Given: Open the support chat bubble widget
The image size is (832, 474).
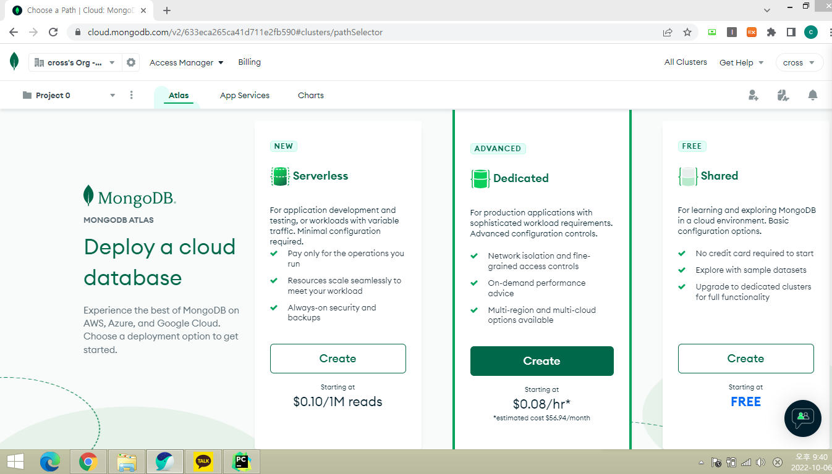Looking at the screenshot, I should click(x=803, y=418).
